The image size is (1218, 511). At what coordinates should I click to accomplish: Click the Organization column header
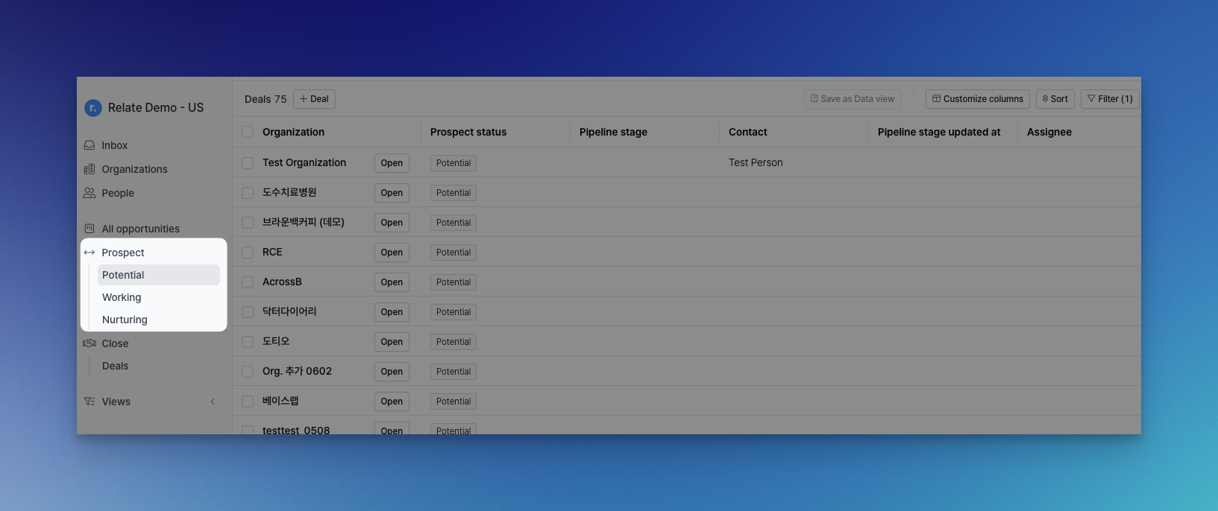click(293, 132)
